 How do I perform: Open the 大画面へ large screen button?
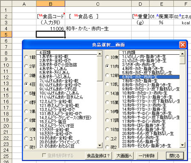pos(124,156)
